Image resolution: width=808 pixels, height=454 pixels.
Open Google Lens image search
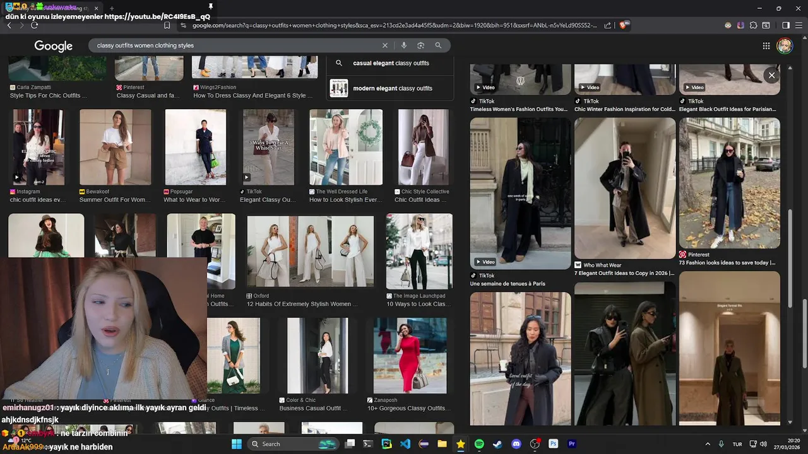pos(420,45)
